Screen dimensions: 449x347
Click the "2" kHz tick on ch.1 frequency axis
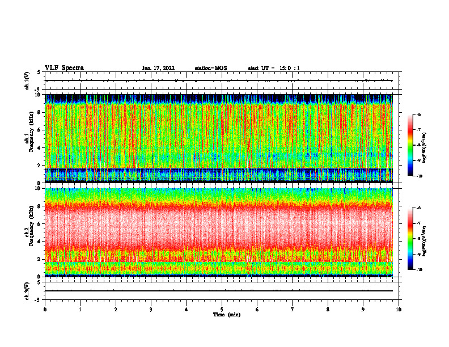pyautogui.click(x=40, y=166)
